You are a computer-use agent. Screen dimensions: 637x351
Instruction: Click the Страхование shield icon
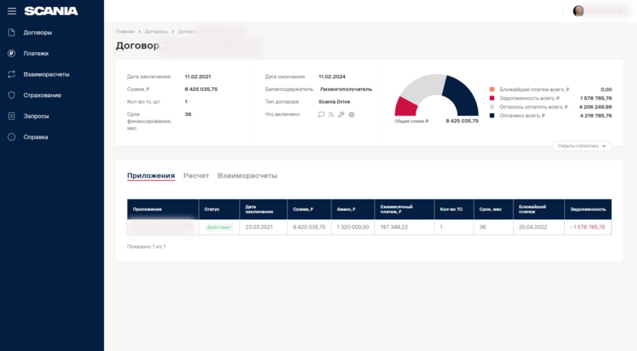pyautogui.click(x=11, y=96)
